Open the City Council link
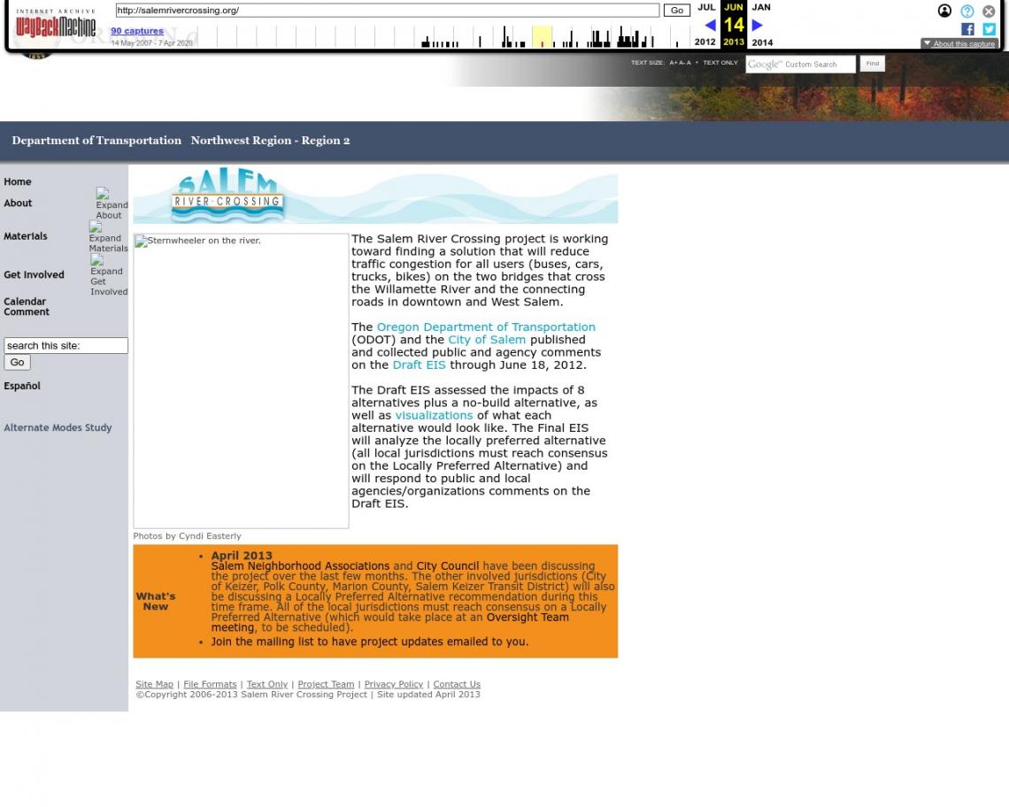1009x807 pixels. (x=447, y=566)
